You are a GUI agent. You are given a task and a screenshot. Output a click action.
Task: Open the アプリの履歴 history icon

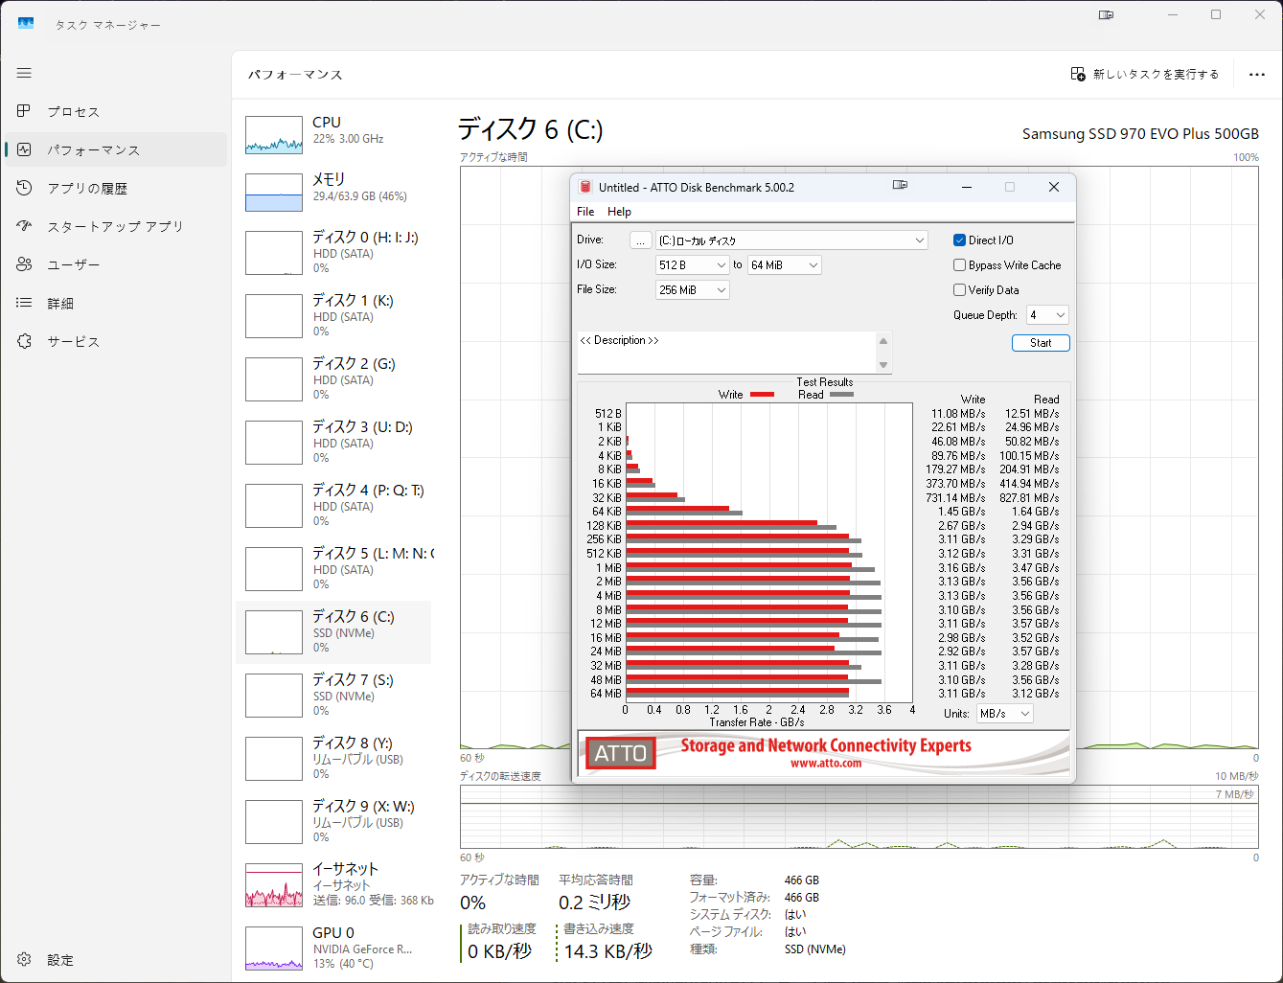click(24, 188)
